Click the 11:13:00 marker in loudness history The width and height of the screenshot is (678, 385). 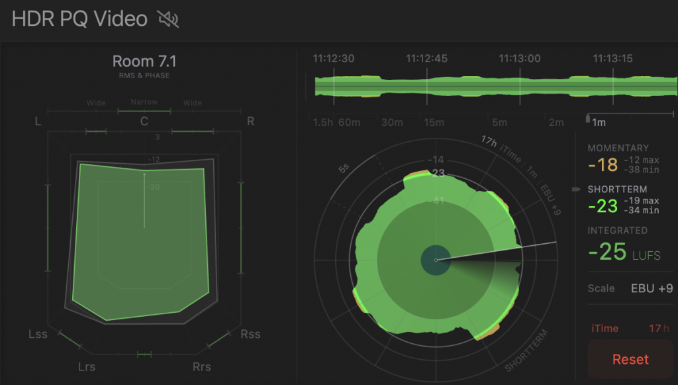pyautogui.click(x=520, y=58)
